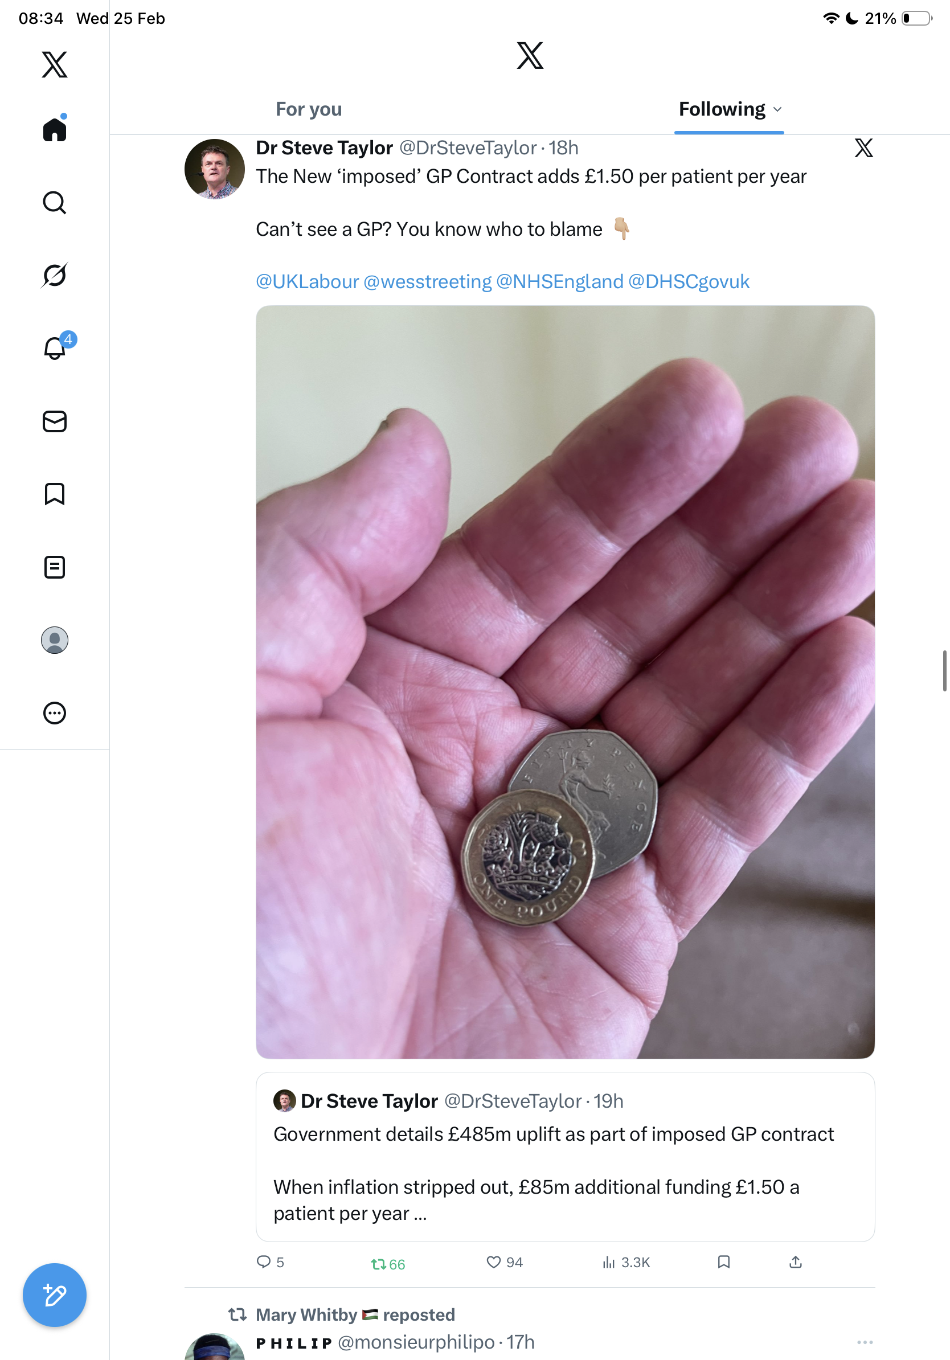Open the @wesstreeting mention link
This screenshot has height=1360, width=950.
pos(427,281)
